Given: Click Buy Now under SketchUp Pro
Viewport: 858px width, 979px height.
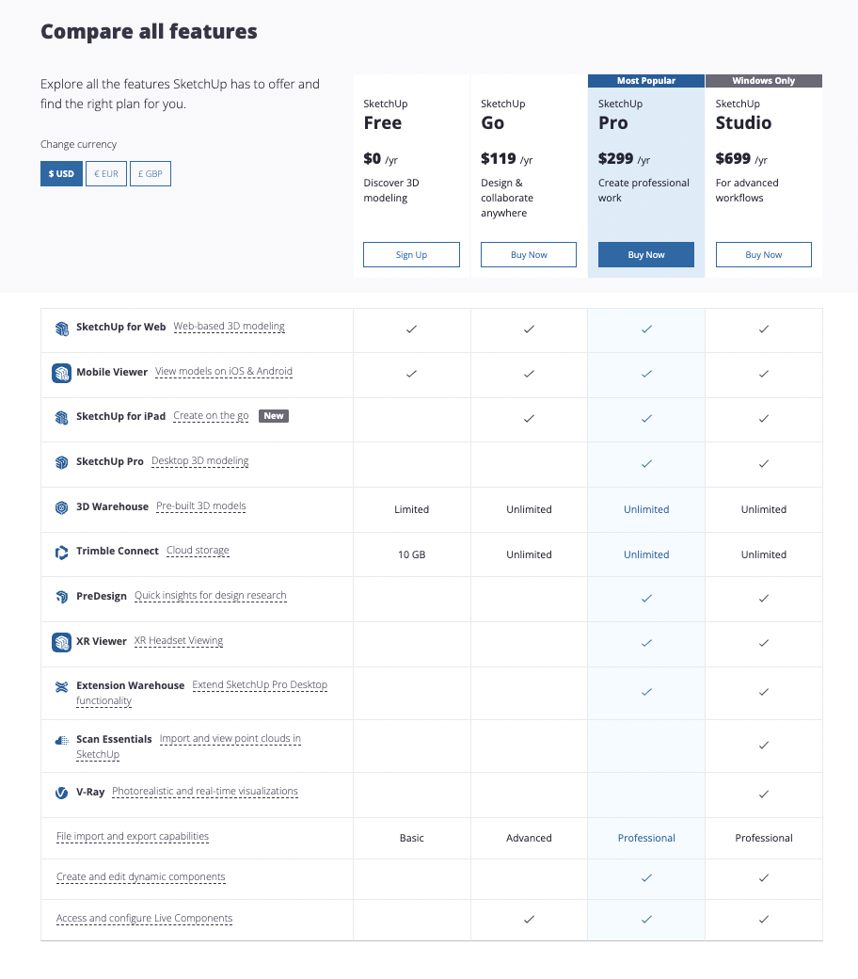Looking at the screenshot, I should (x=646, y=255).
